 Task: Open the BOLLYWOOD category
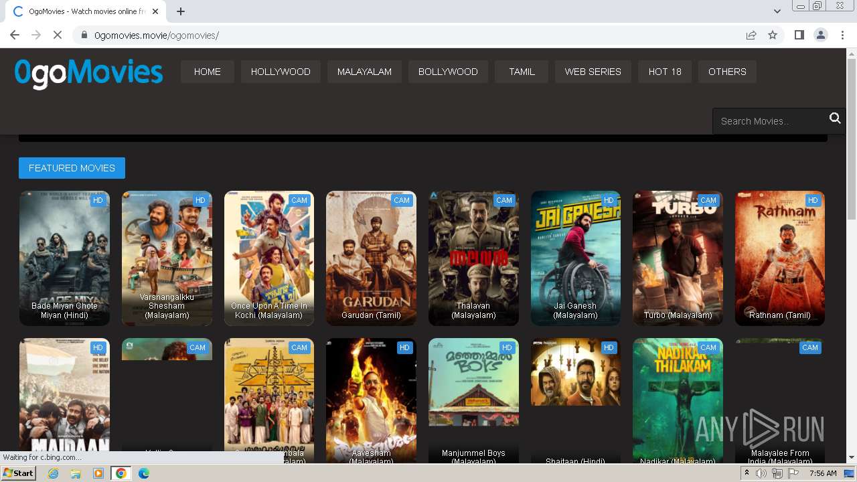click(448, 72)
